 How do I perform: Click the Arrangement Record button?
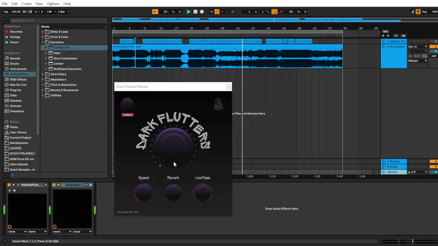coord(202,12)
